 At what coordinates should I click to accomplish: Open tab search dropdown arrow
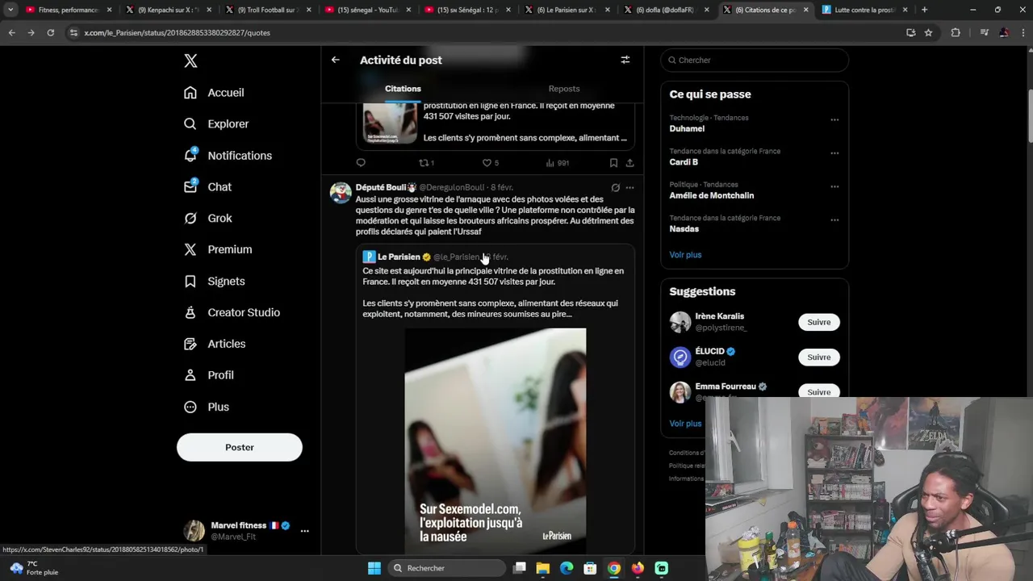pos(10,10)
